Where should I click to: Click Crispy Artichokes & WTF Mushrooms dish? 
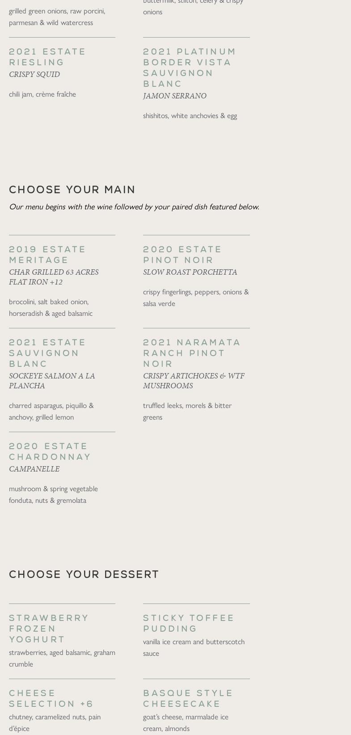click(194, 381)
